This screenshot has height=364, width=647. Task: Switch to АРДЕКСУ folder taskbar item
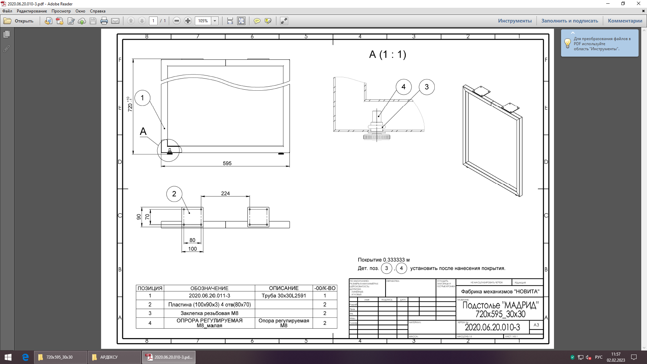pyautogui.click(x=115, y=357)
